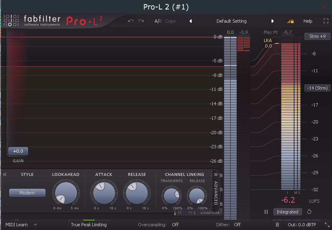Screen dimensions: 332x230
Task: Click the -5 dB scale label
Action: (x=217, y=61)
